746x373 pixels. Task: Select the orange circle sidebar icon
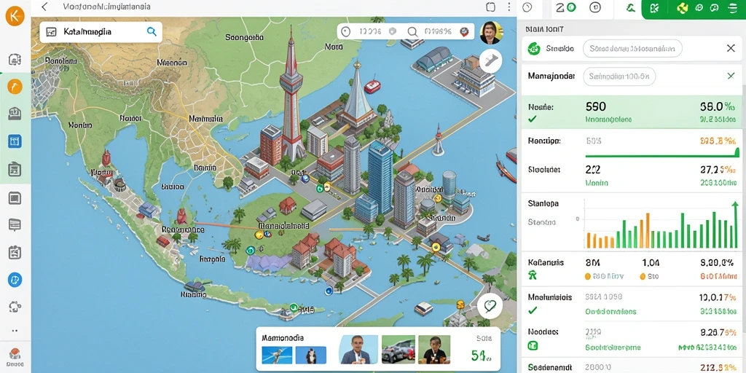coord(15,87)
